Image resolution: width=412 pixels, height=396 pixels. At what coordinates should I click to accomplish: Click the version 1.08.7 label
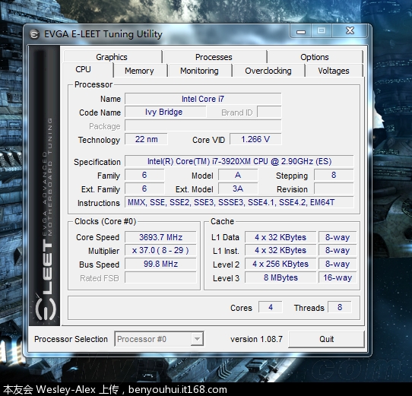[x=256, y=339]
